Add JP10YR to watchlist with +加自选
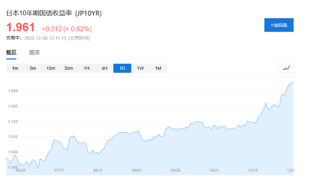The image size is (309, 187). tap(279, 25)
